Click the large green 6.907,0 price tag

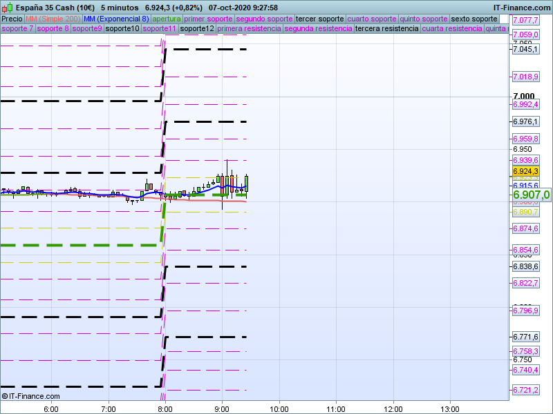(x=531, y=195)
